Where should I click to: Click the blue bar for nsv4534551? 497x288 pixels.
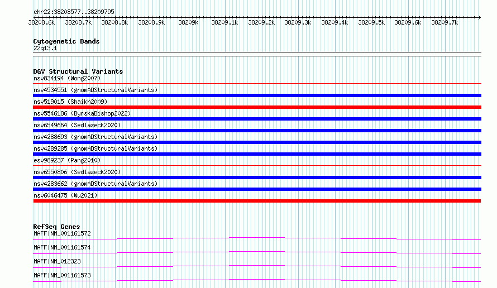tap(257, 95)
